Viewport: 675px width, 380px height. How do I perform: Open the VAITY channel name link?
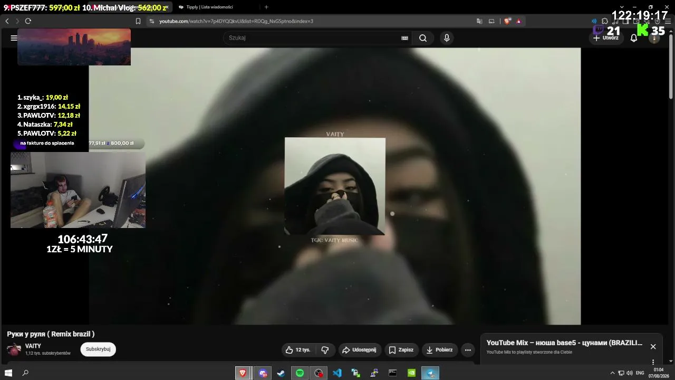[33, 346]
